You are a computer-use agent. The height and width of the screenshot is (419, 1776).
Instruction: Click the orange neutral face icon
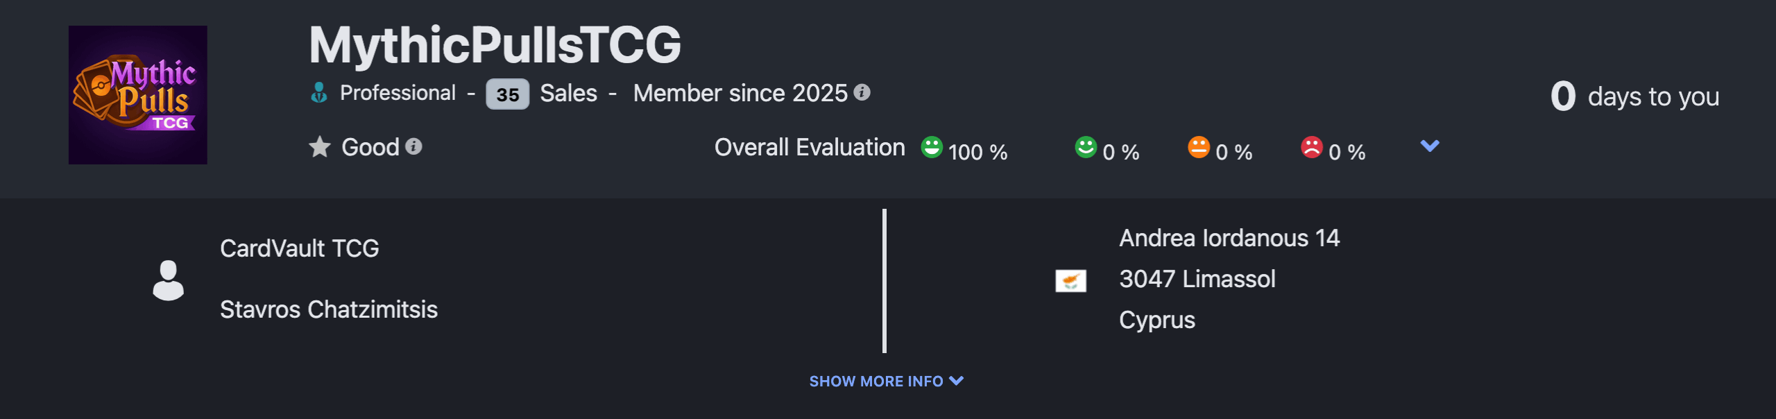tap(1199, 147)
